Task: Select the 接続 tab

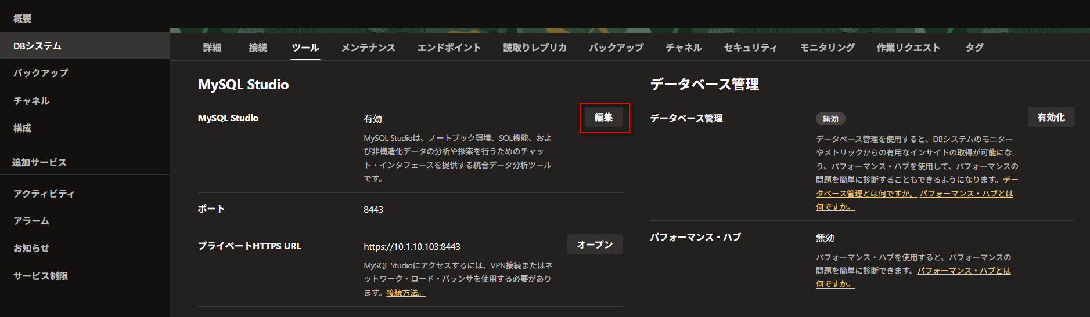Action: [x=258, y=48]
